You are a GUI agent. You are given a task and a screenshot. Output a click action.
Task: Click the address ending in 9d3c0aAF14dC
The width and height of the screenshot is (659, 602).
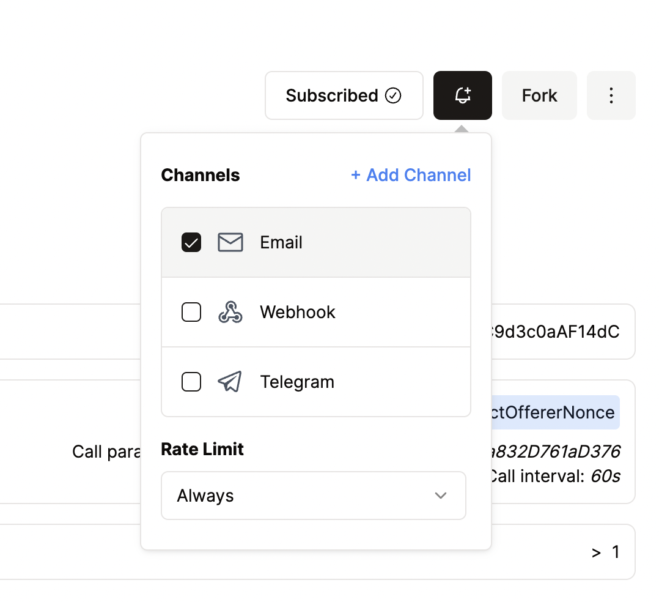pyautogui.click(x=555, y=332)
